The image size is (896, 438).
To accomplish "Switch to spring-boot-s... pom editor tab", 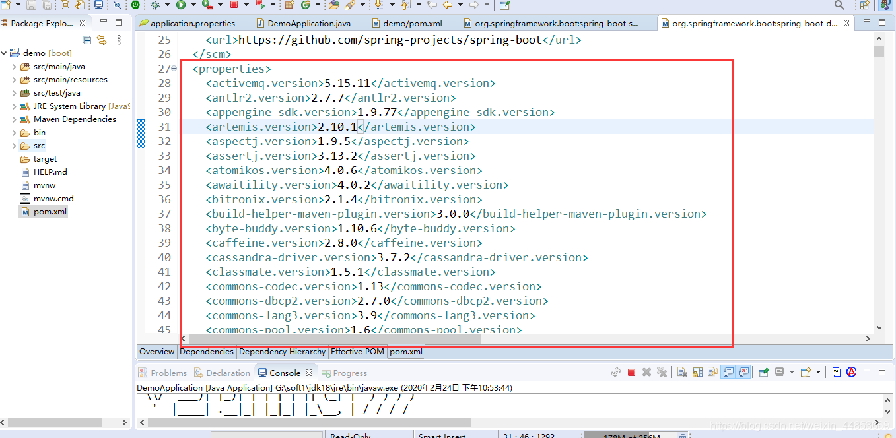I will 551,23.
